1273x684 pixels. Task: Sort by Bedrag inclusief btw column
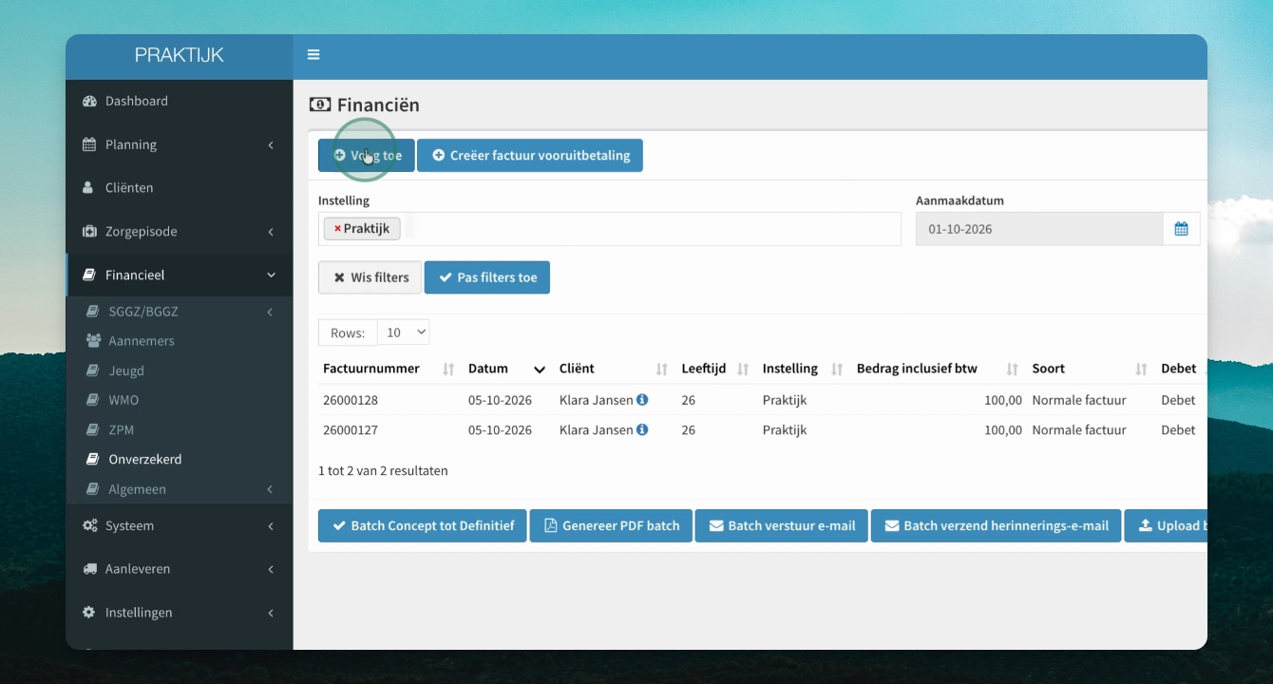(1013, 369)
